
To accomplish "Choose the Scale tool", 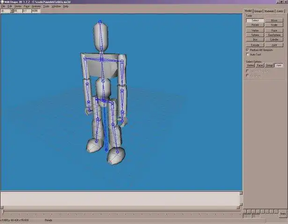I will tap(274, 25).
